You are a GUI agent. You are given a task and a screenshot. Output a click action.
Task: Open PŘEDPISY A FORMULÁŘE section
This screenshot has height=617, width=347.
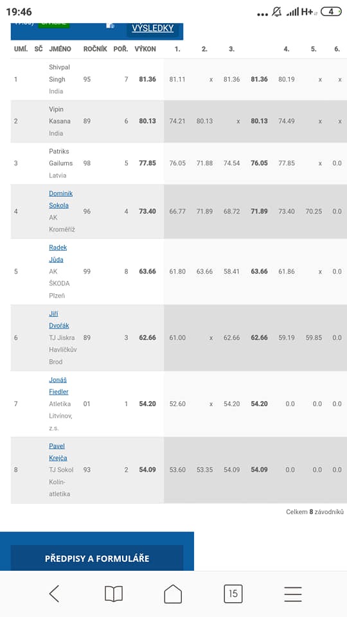click(x=97, y=558)
